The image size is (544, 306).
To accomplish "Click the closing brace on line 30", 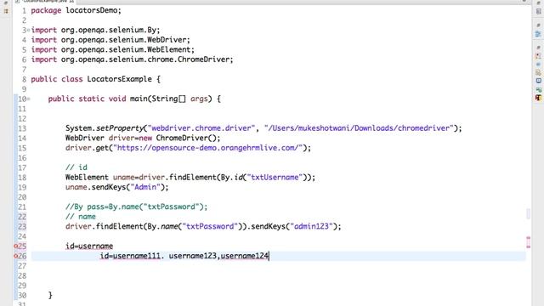I will coord(50,295).
